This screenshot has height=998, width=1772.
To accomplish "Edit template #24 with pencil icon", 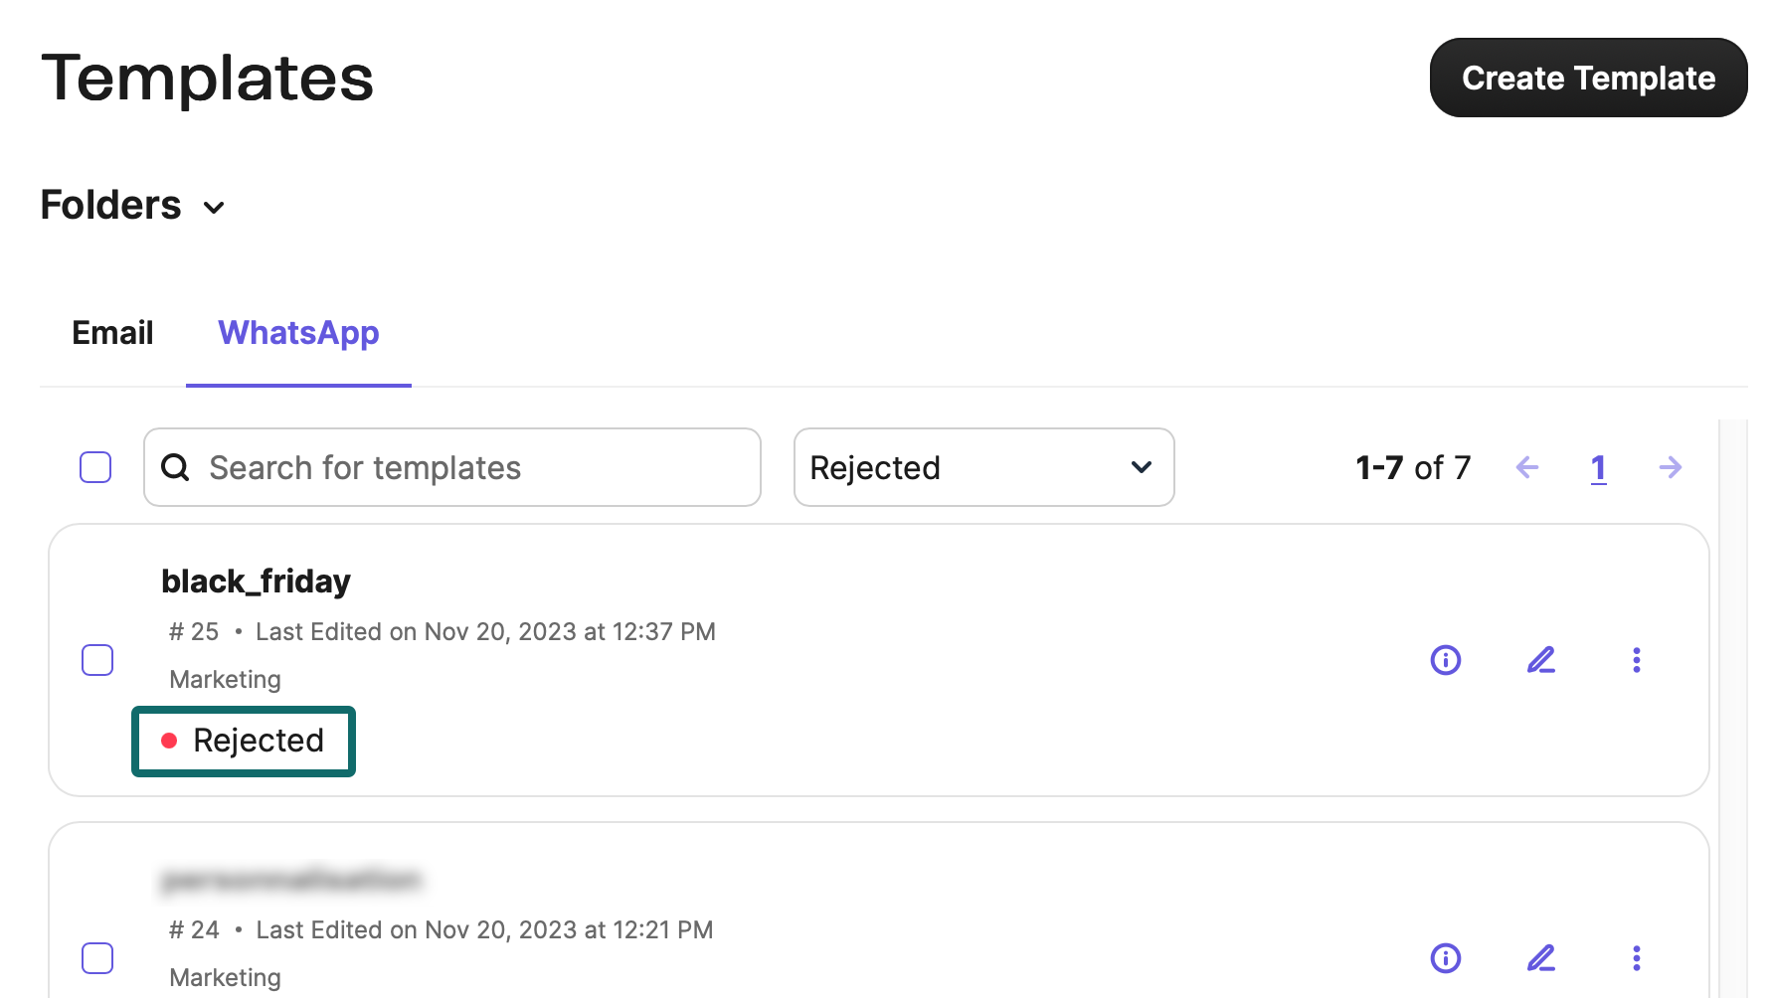I will pyautogui.click(x=1540, y=958).
